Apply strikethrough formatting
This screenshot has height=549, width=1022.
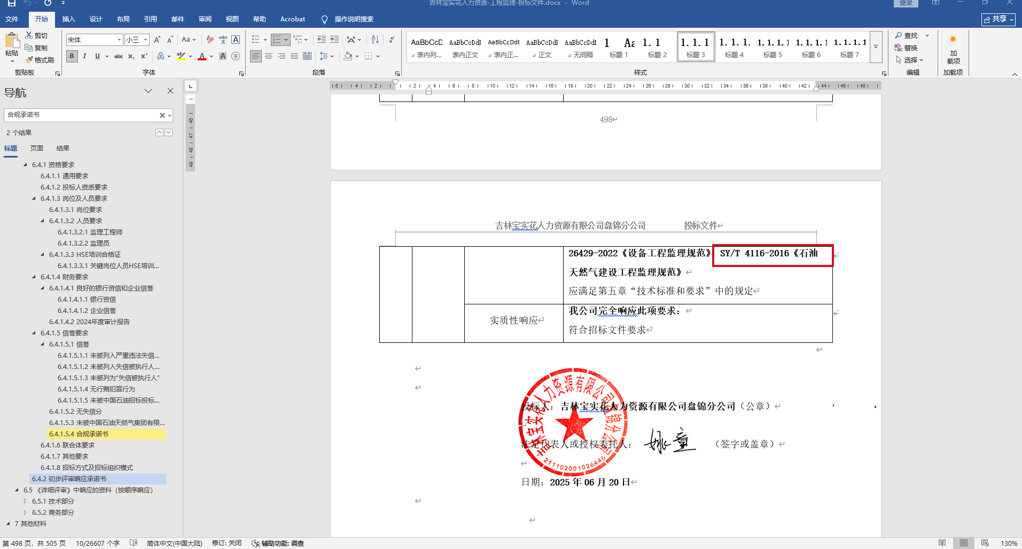pyautogui.click(x=119, y=56)
